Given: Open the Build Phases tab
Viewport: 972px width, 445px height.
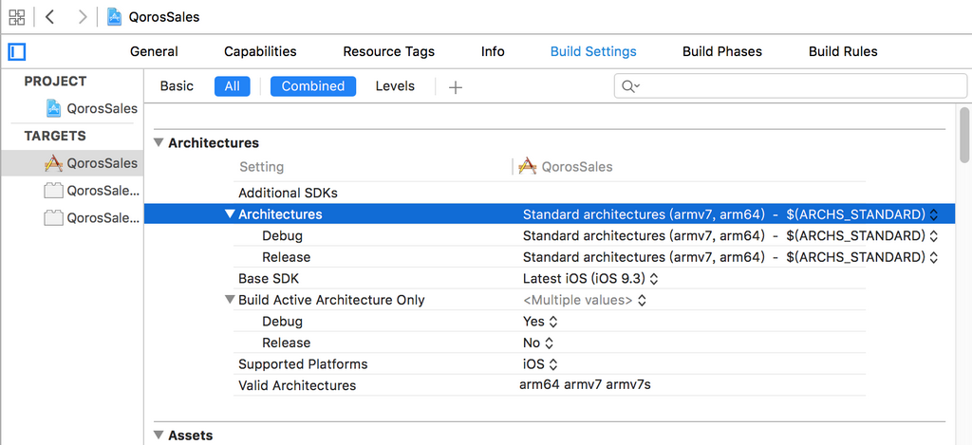Looking at the screenshot, I should 721,51.
